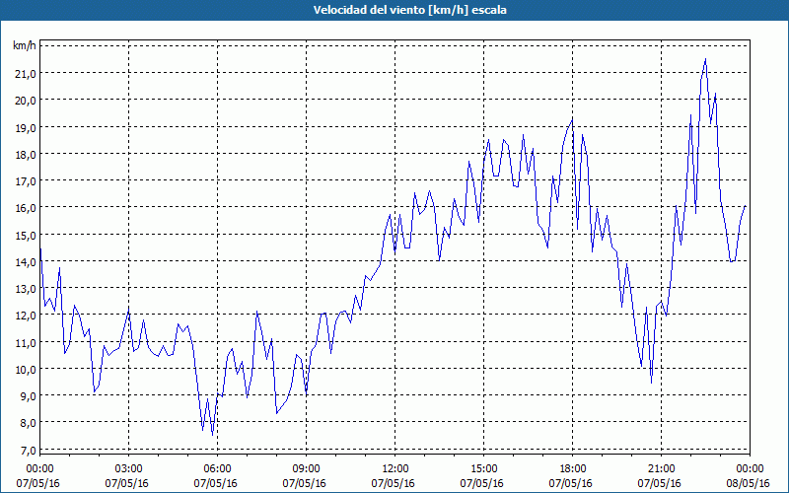Viewport: 789px width, 493px height.
Task: Click the 03:00 time axis label
Action: tap(129, 469)
